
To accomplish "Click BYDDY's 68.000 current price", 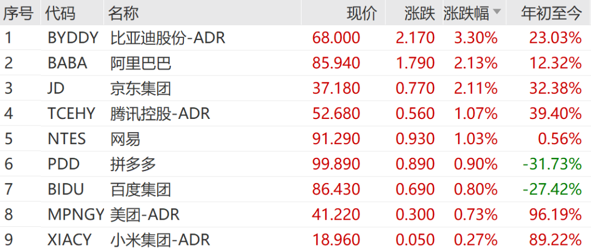I will (336, 38).
